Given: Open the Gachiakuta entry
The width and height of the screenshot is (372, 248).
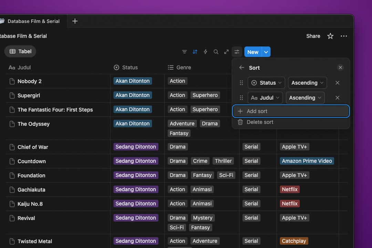Looking at the screenshot, I should (x=31, y=190).
